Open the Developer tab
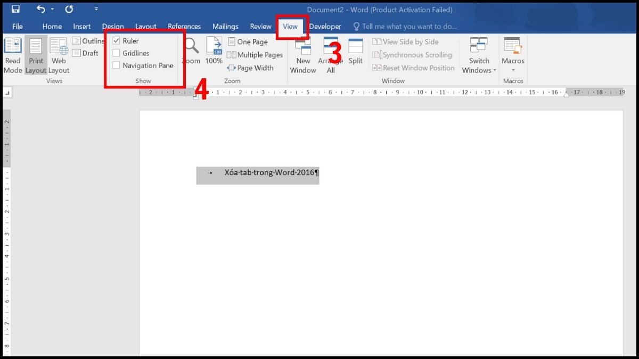The height and width of the screenshot is (359, 639). (325, 26)
